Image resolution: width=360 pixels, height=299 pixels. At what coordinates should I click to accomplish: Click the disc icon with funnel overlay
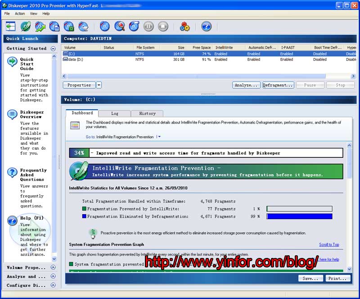[x=83, y=27]
